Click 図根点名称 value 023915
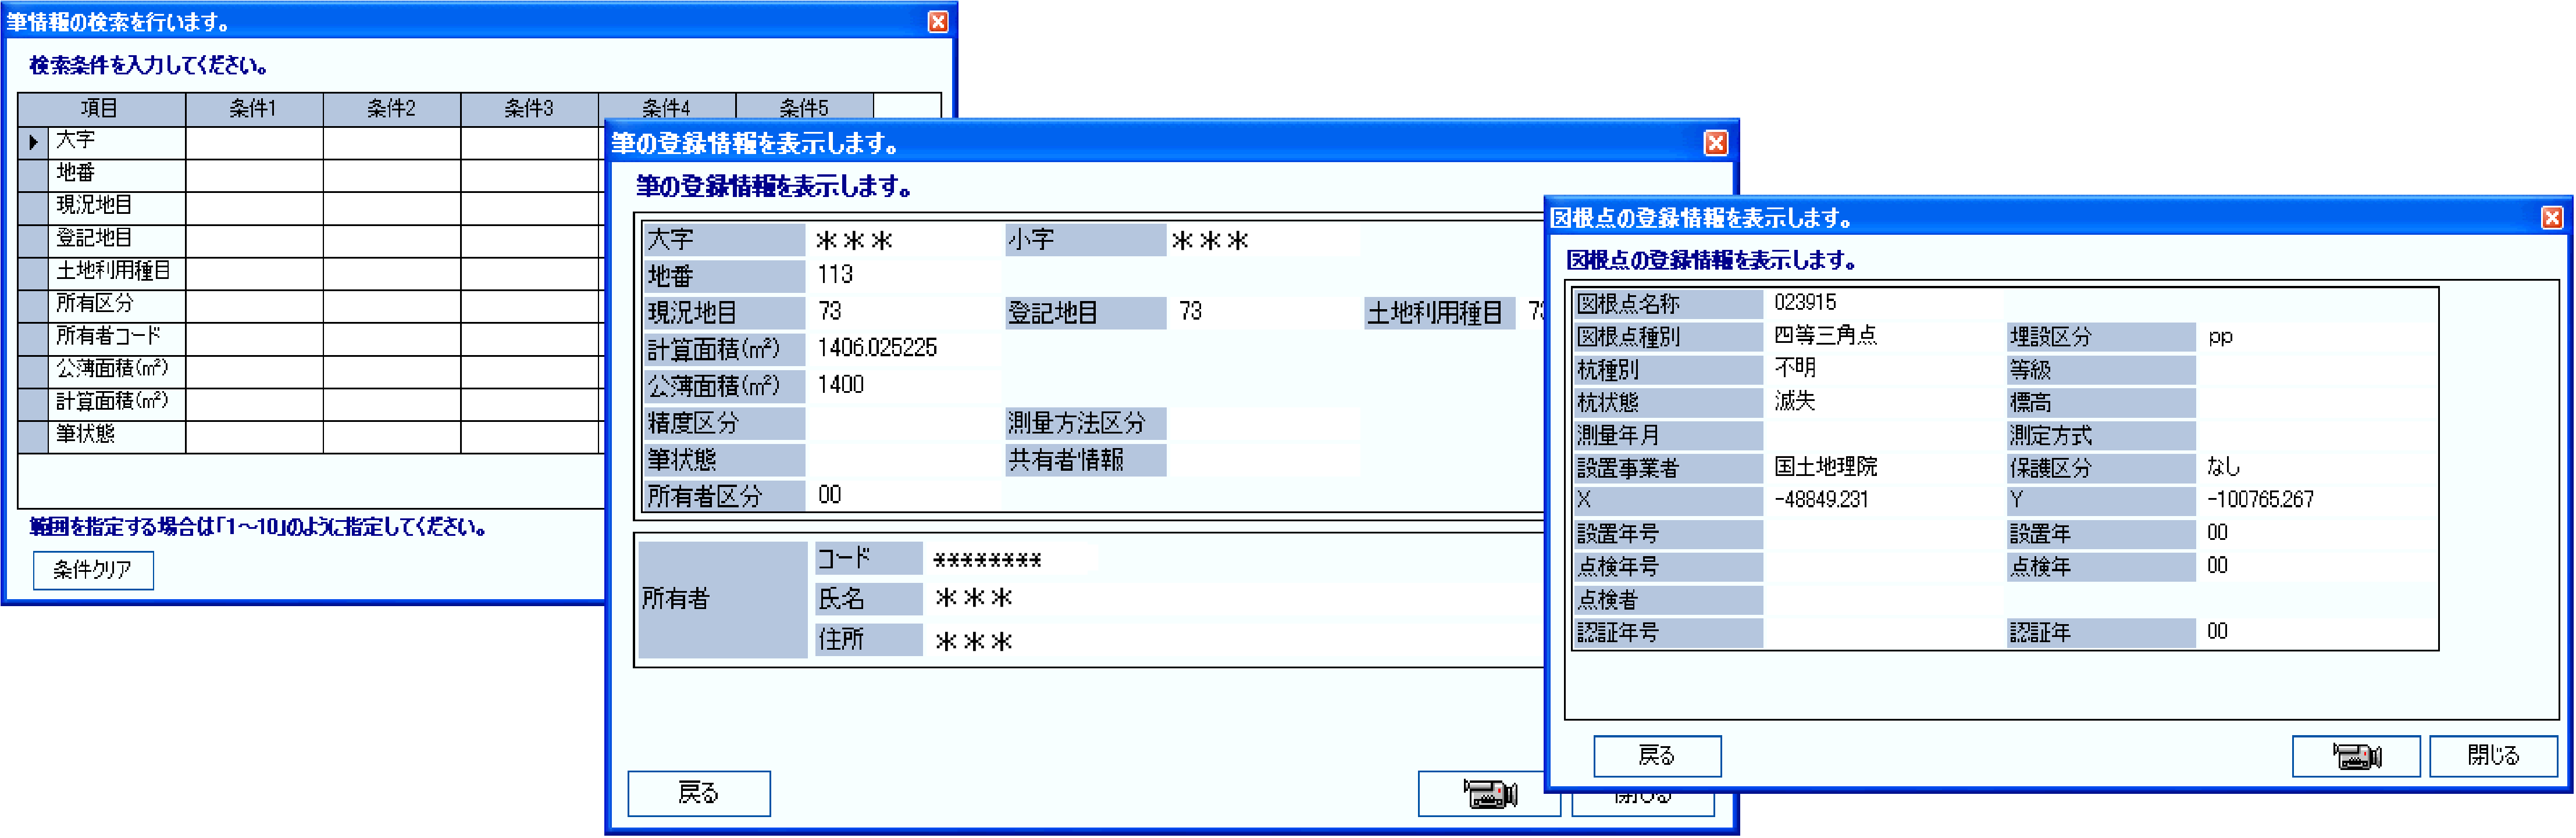Viewport: 2576px width, 838px height. [x=1805, y=303]
